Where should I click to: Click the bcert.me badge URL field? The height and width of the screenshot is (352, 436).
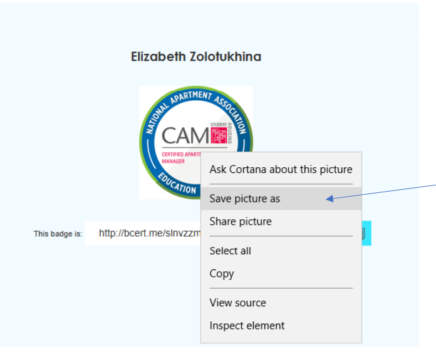click(x=143, y=233)
